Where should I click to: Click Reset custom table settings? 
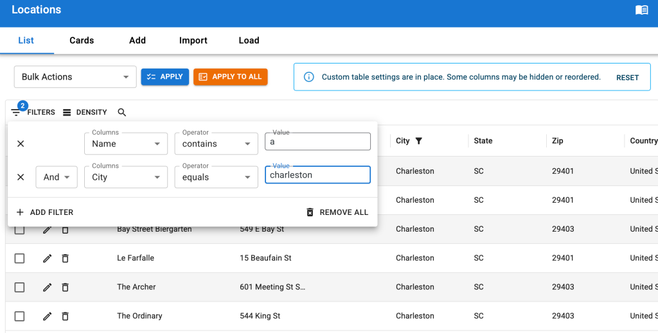tap(627, 78)
